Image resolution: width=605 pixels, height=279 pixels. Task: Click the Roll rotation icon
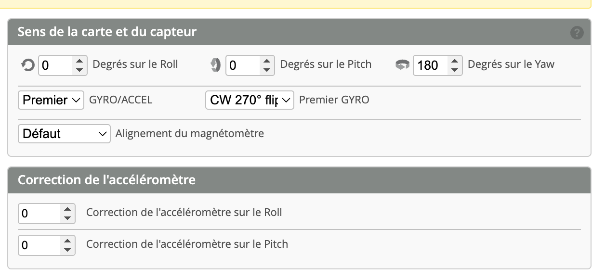click(x=28, y=65)
